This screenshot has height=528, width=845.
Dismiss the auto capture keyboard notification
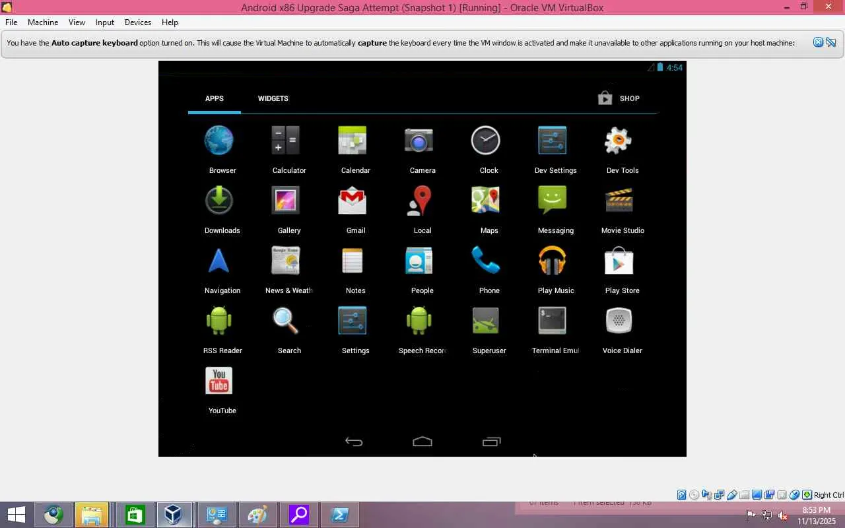coord(818,42)
